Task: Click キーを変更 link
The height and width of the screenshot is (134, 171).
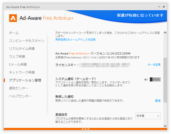Action: point(154,65)
